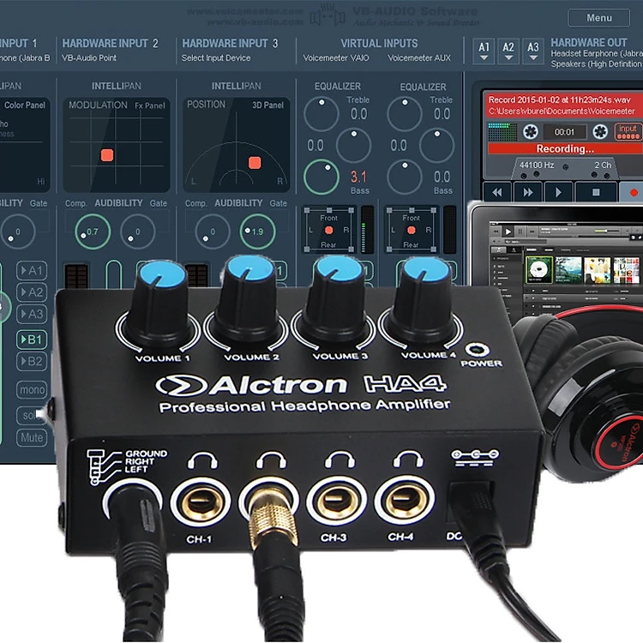Click the red Modulation Fx Panel marker
The image size is (643, 643).
[107, 155]
